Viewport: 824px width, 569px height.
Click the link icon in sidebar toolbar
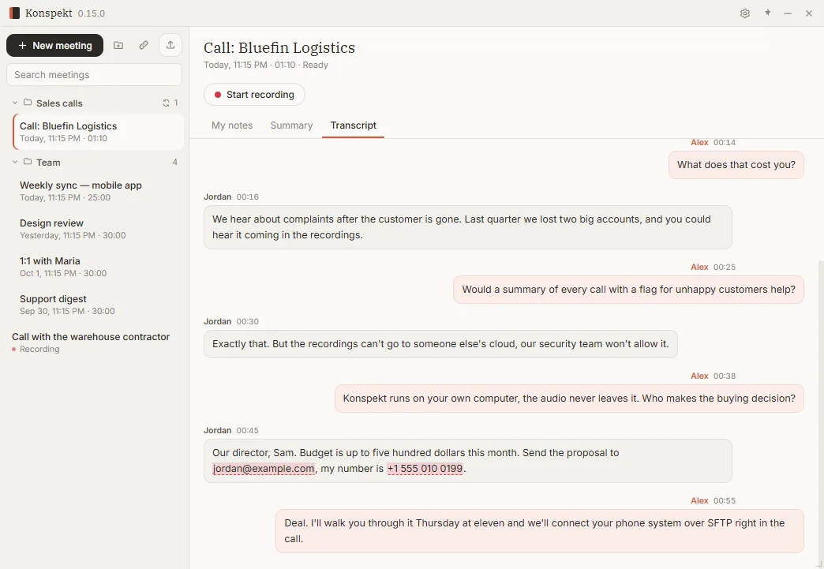(144, 45)
